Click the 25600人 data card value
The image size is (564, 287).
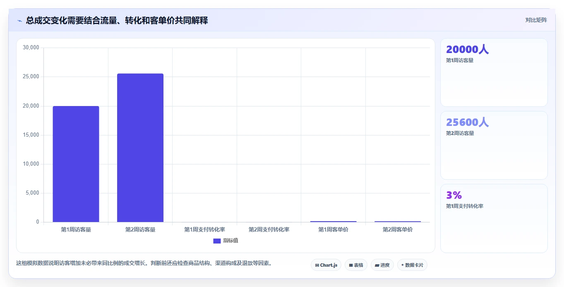(x=467, y=122)
